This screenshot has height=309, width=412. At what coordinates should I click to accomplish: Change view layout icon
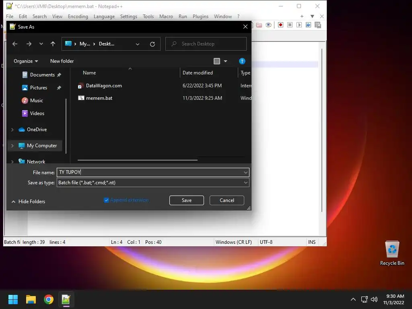(x=217, y=61)
